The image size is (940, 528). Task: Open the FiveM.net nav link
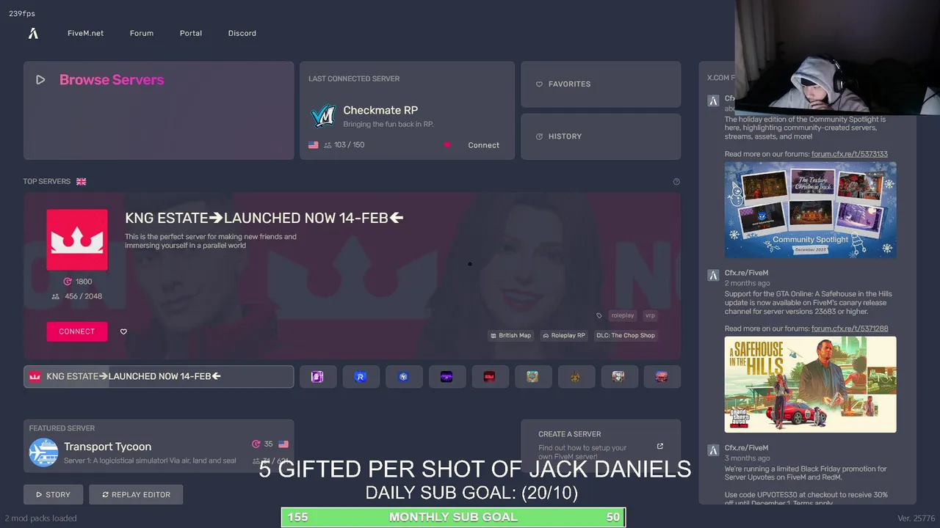click(85, 33)
